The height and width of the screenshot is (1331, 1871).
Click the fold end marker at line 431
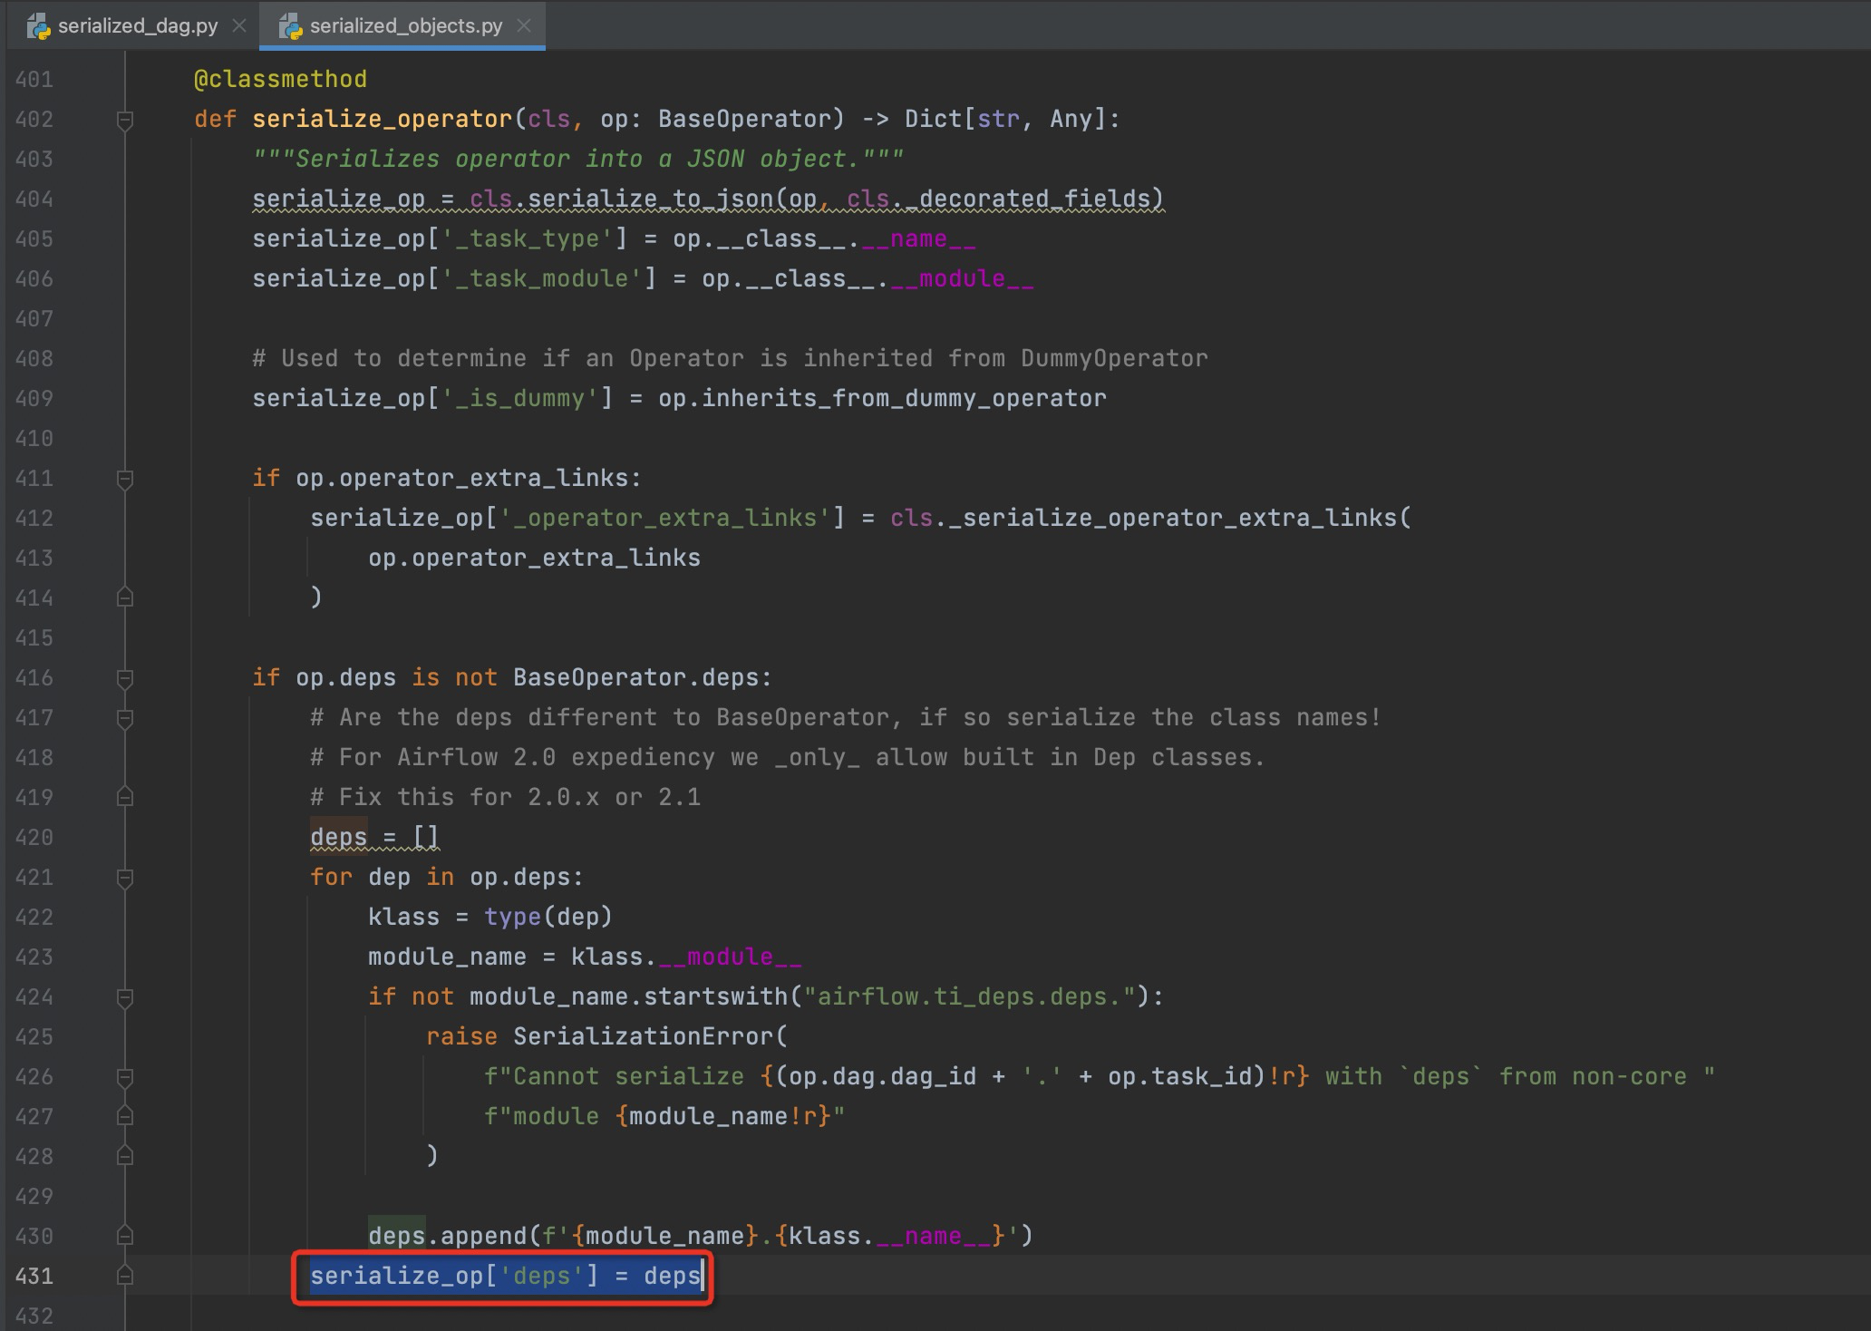[x=125, y=1276]
